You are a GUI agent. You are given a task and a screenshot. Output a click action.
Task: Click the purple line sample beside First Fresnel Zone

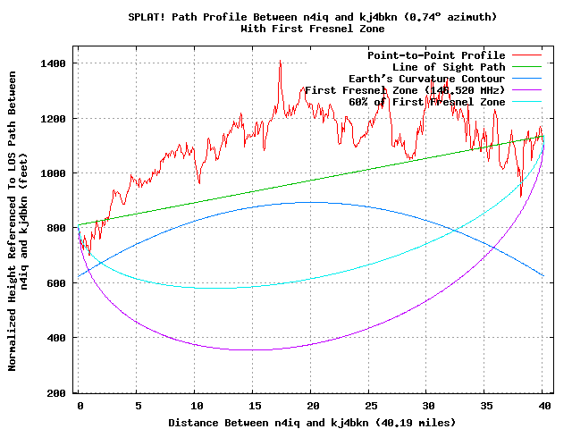526,90
